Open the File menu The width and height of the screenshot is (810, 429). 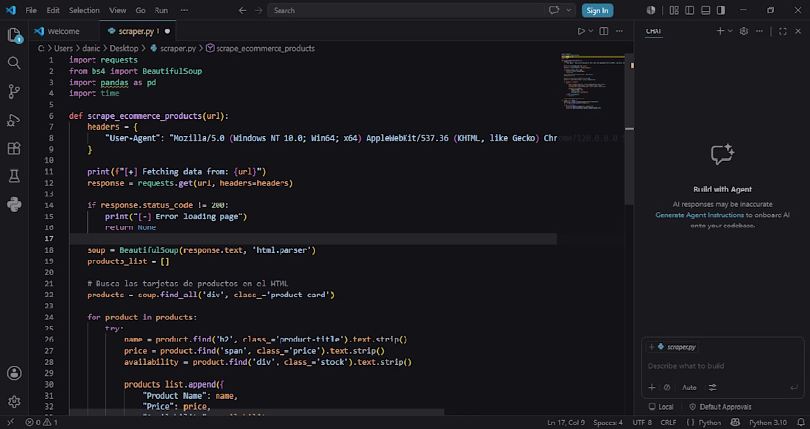(x=31, y=10)
